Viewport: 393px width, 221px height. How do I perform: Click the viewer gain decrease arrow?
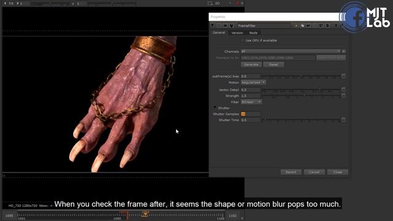pos(5,3)
